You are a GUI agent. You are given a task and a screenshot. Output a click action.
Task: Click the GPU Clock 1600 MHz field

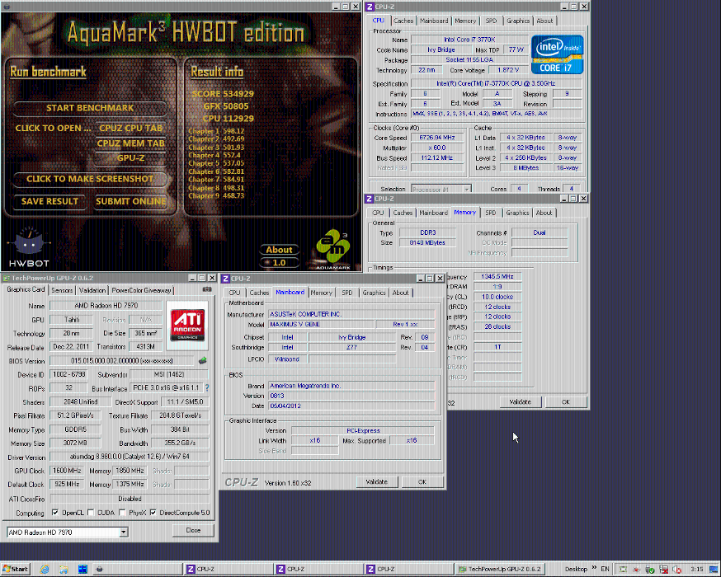point(67,471)
